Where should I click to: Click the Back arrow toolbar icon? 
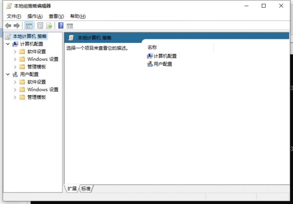(x=8, y=26)
